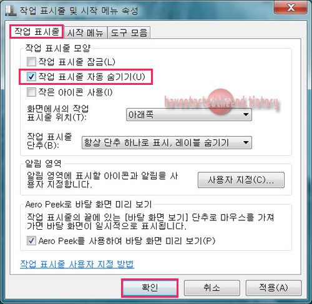Viewport: 312px width, 304px height.
Task: Click the taskbar properties title bar icon
Action: click(11, 11)
